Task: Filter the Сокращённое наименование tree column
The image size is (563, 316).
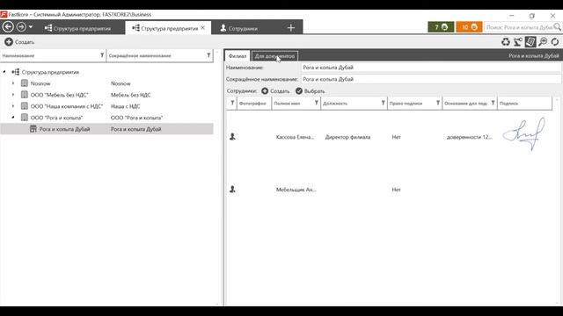Action: pos(208,55)
